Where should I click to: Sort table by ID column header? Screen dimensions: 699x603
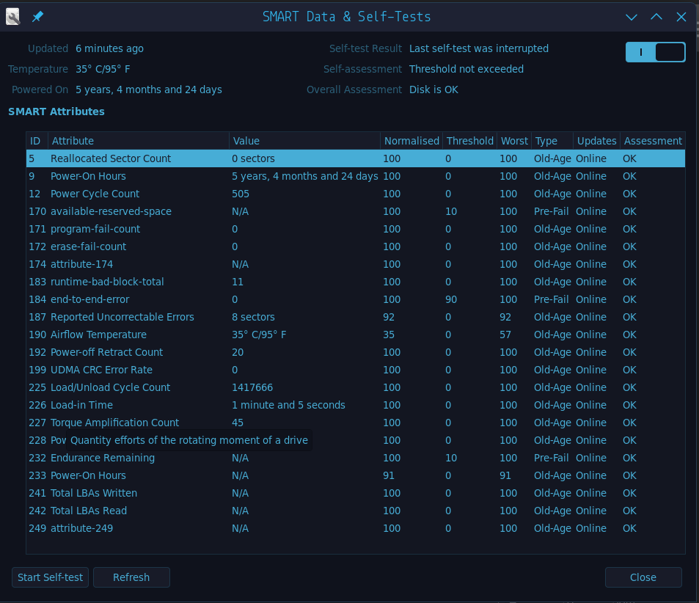pos(37,141)
